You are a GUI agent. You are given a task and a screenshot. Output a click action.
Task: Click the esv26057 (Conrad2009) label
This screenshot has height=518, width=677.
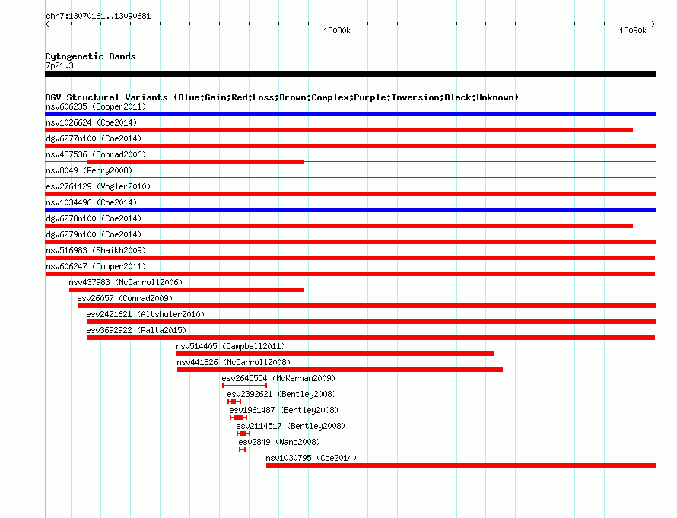click(125, 298)
